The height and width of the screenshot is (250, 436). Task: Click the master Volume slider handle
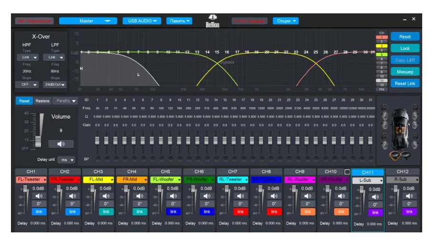[39, 141]
